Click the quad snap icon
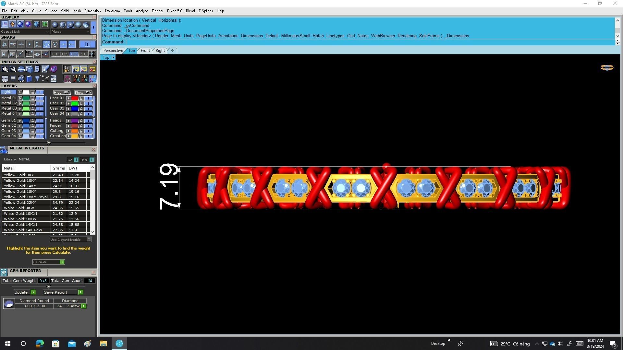The width and height of the screenshot is (623, 350). click(x=46, y=44)
